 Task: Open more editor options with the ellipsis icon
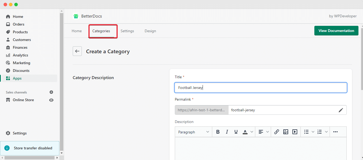(x=335, y=132)
